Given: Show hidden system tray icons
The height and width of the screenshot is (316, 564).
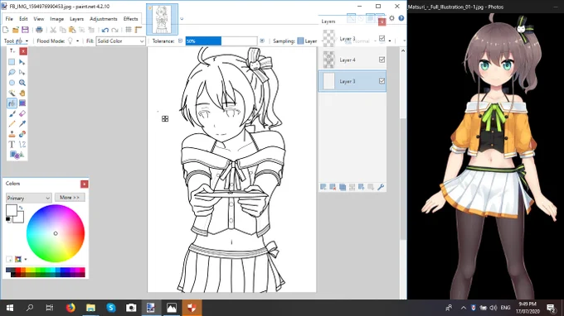Looking at the screenshot, I should click(464, 308).
